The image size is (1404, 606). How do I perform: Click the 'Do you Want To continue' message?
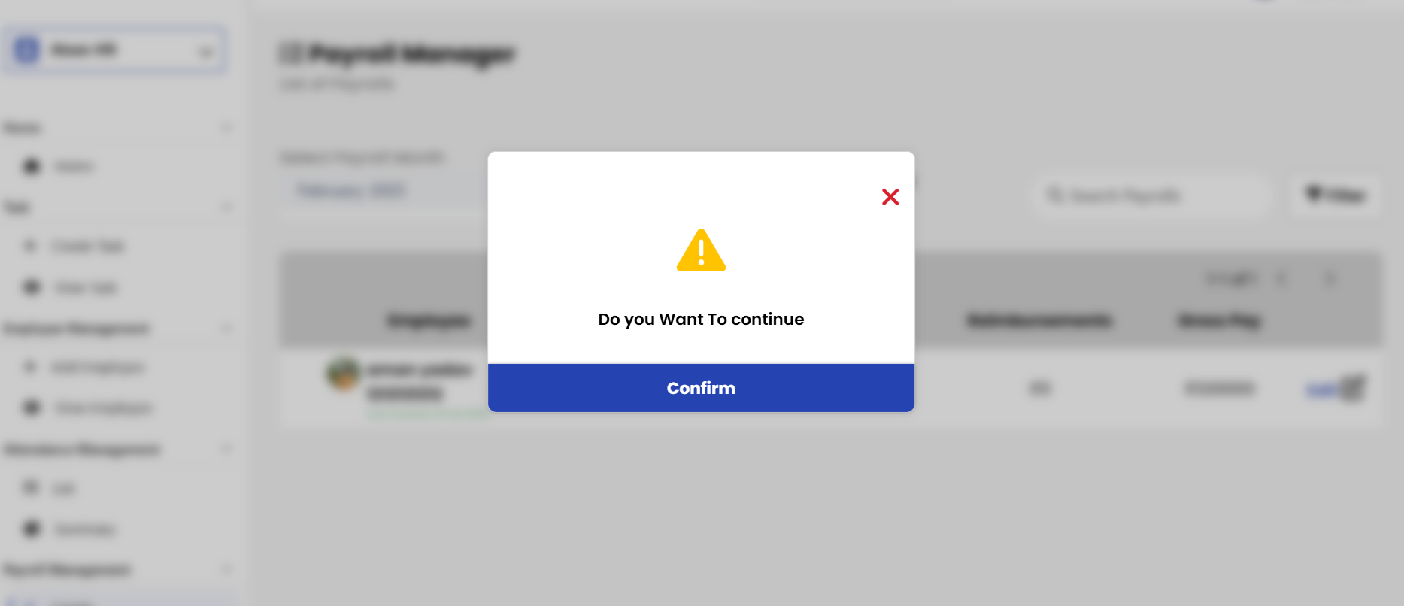701,320
